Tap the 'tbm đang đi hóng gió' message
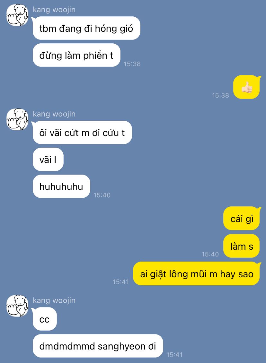This screenshot has width=266, height=363. point(86,28)
